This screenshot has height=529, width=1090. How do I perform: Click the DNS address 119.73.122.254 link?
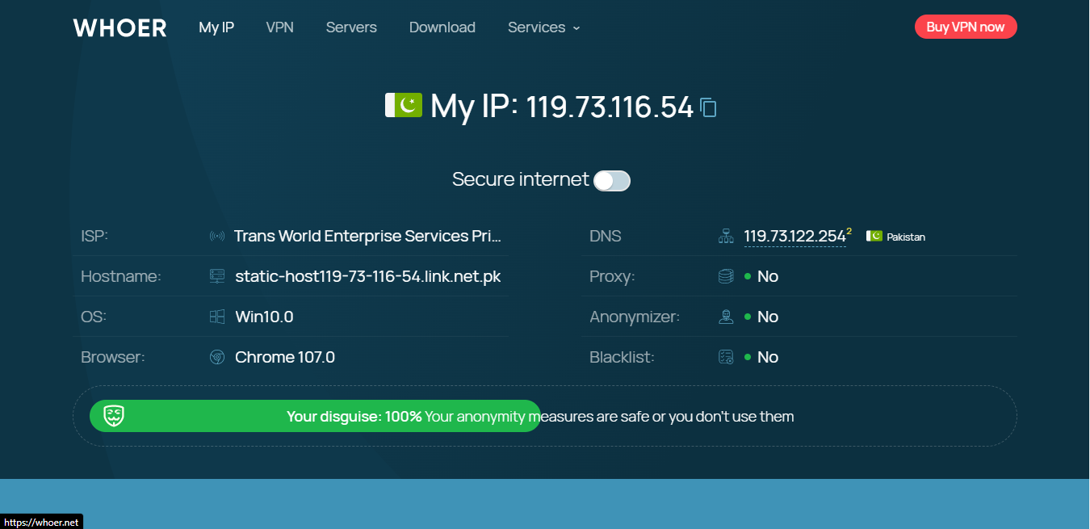tap(794, 237)
